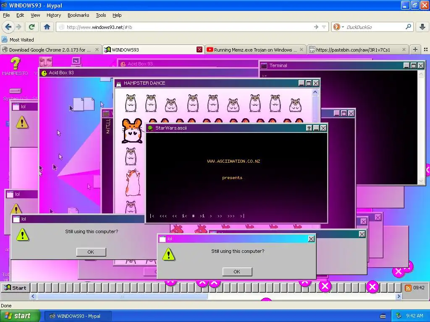Viewport: 430px width, 322px height.
Task: Click the yellow warning icon in front lol dialog
Action: 168,254
